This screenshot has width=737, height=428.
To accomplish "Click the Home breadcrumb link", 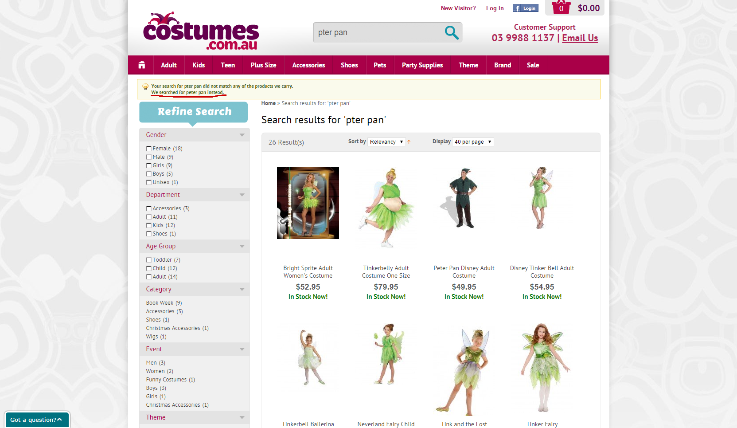I will point(268,103).
